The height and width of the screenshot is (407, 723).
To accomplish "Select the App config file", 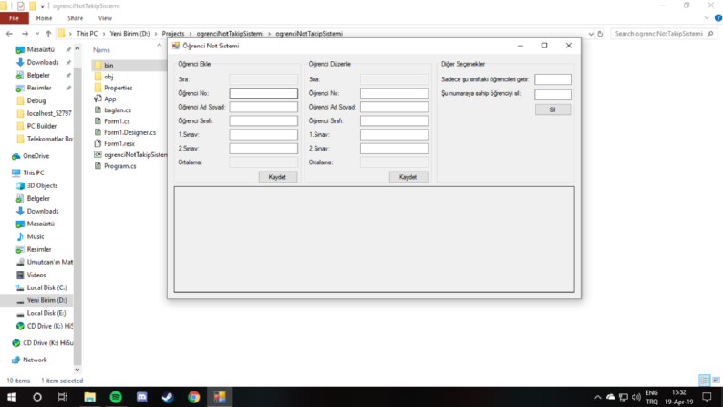I will (x=109, y=99).
